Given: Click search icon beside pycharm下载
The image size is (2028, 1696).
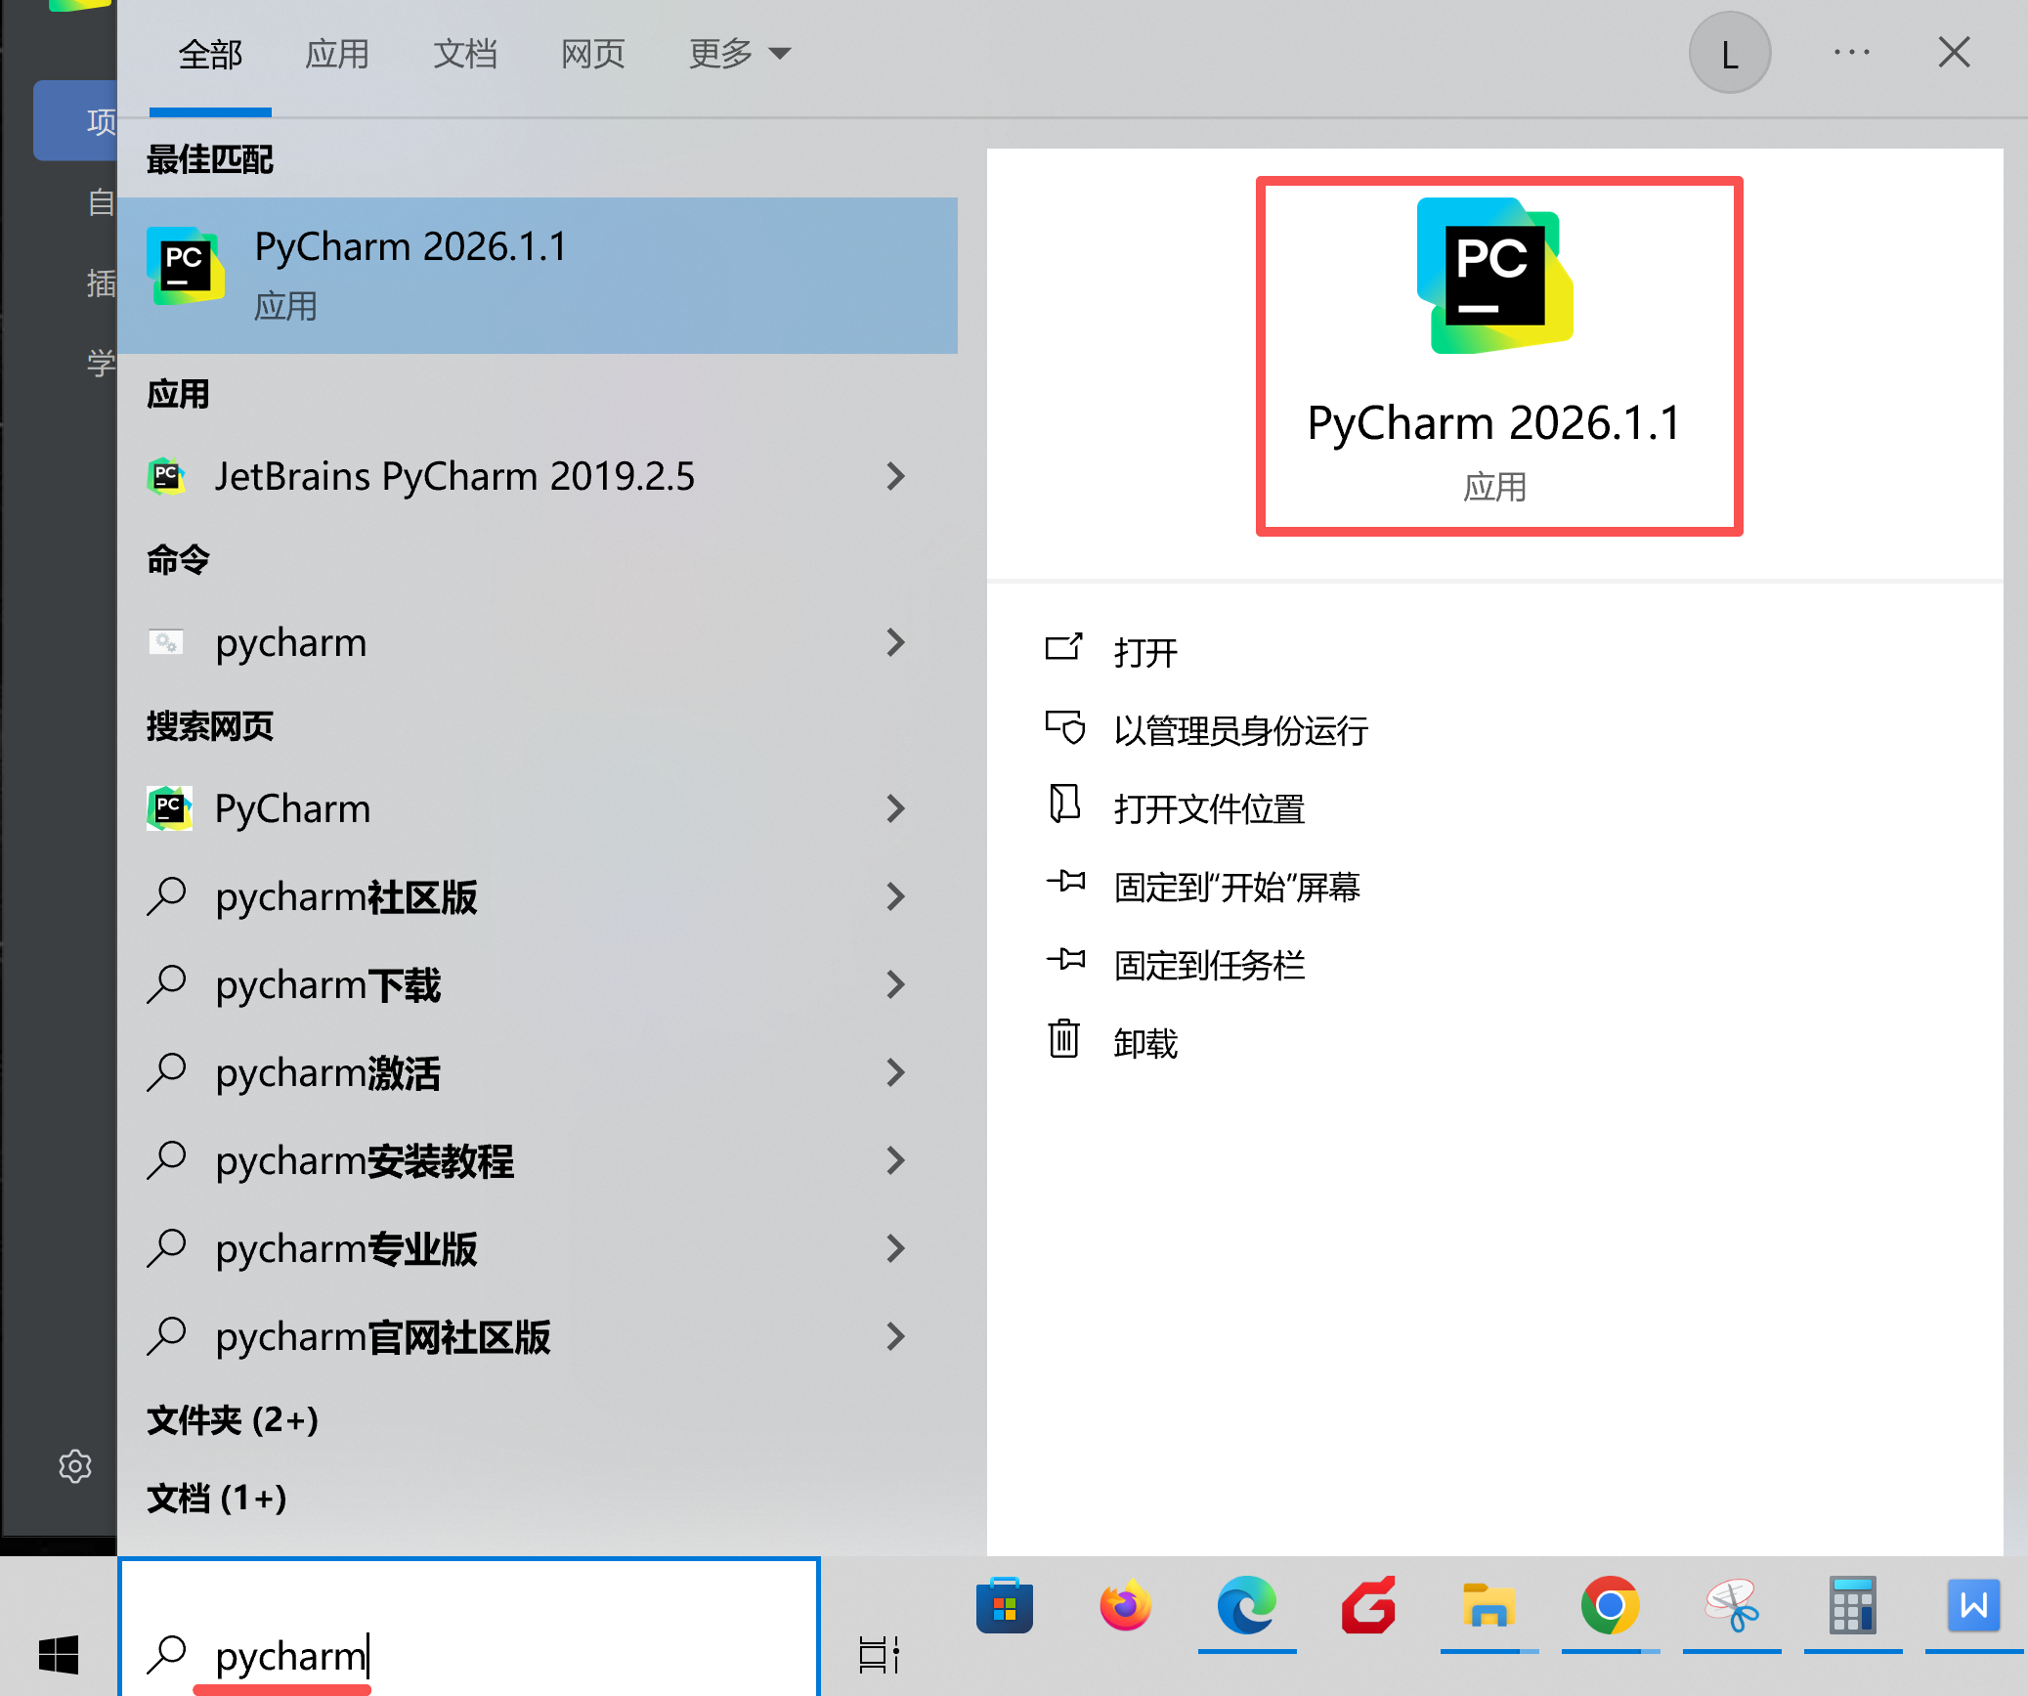Looking at the screenshot, I should point(167,984).
